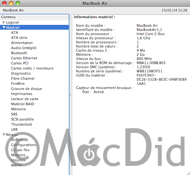Collapse the Réseau disclosure triangle
Image resolution: width=190 pixels, height=175 pixels.
click(4, 135)
